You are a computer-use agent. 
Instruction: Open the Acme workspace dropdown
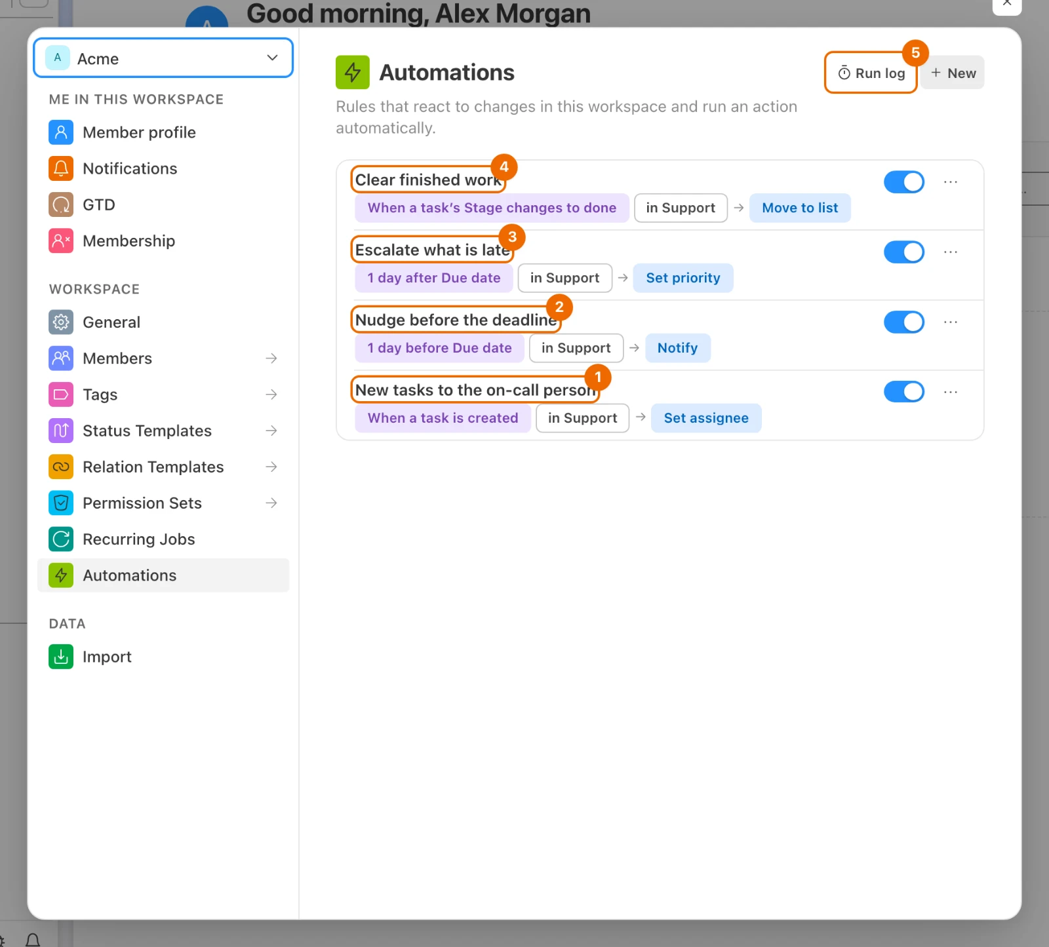[x=163, y=58]
